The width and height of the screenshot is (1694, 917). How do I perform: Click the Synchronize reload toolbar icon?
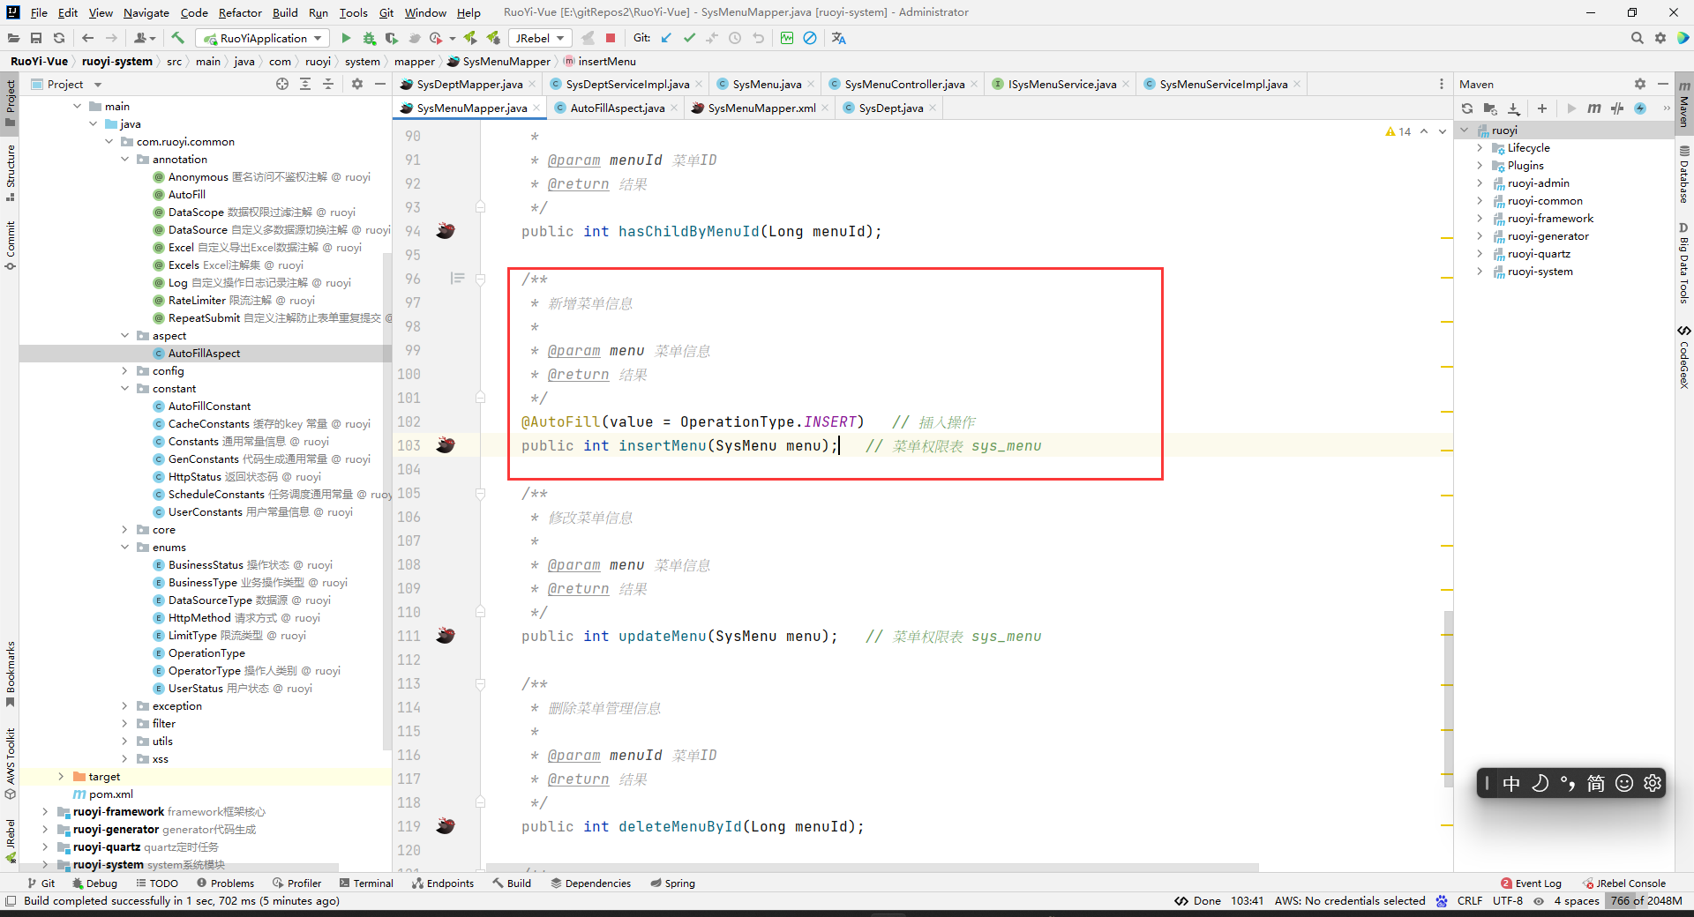tap(59, 38)
